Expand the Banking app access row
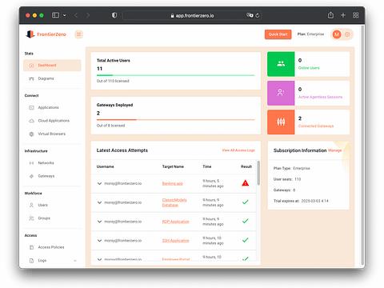Image resolution: width=384 pixels, height=288 pixels. coord(99,183)
